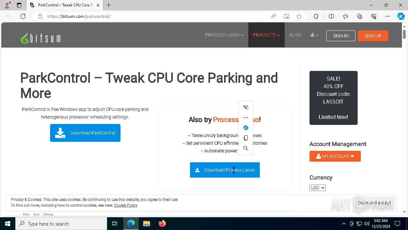408x230 pixels.
Task: Toggle Split screen view
Action: pyautogui.click(x=331, y=16)
